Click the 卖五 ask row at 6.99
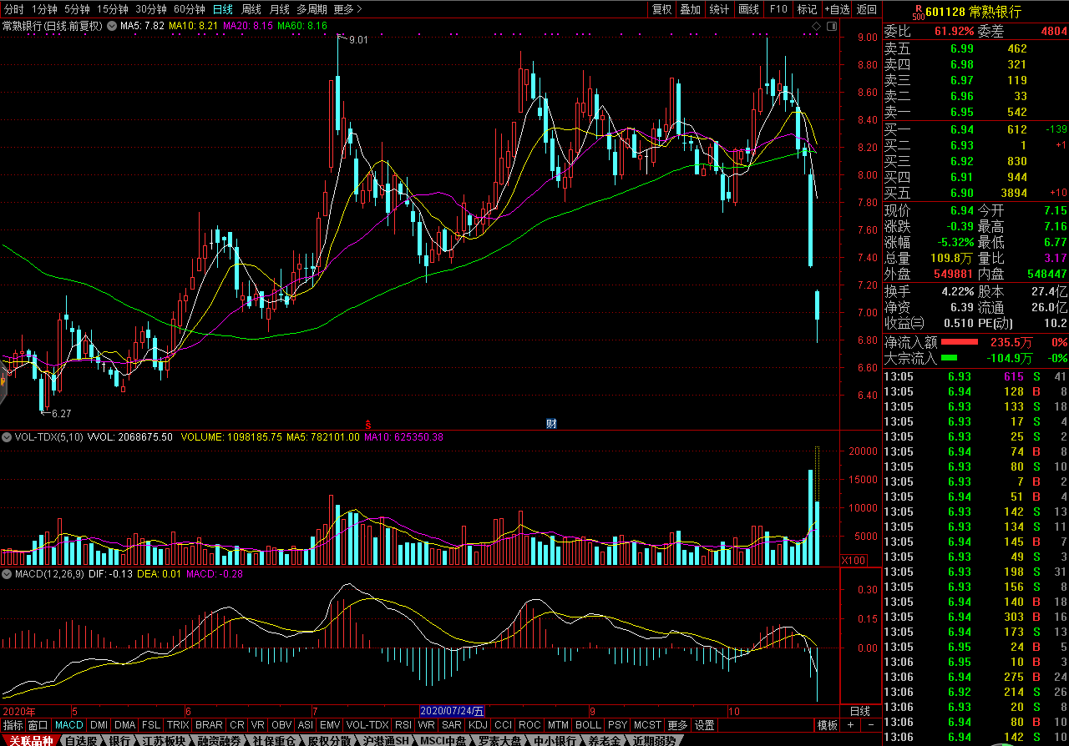The width and height of the screenshot is (1069, 746). (975, 48)
